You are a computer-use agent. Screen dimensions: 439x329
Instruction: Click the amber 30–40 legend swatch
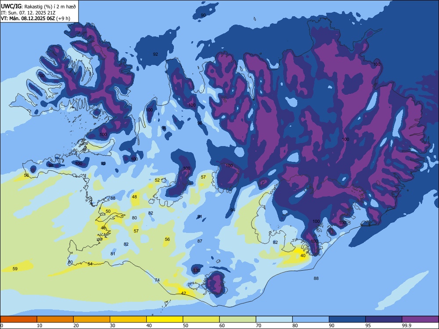tap(128, 319)
